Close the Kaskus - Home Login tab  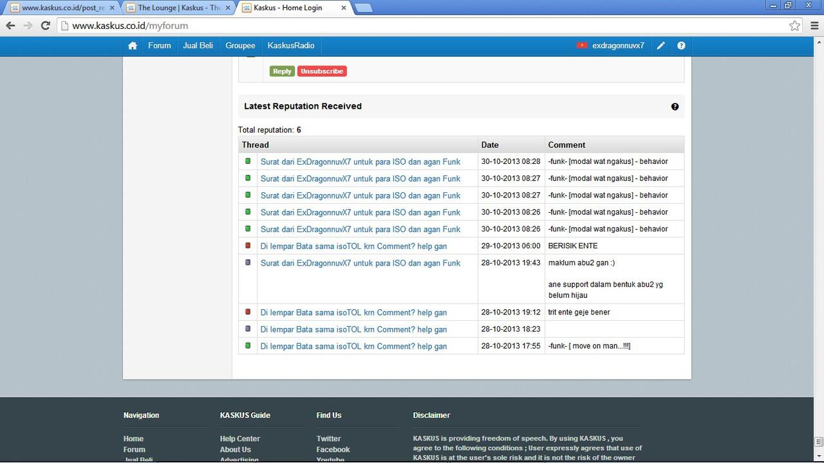[x=343, y=8]
